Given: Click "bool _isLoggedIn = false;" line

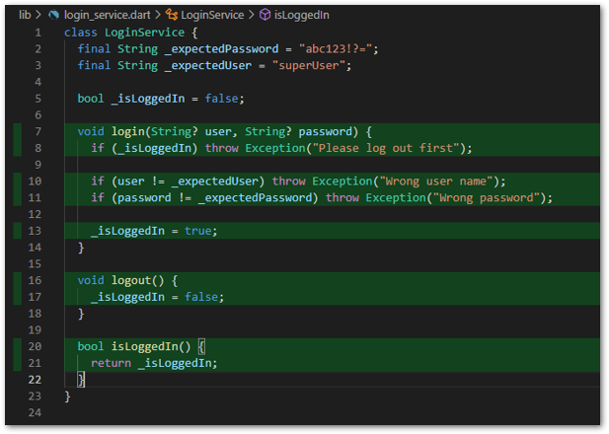Looking at the screenshot, I should pyautogui.click(x=161, y=99).
